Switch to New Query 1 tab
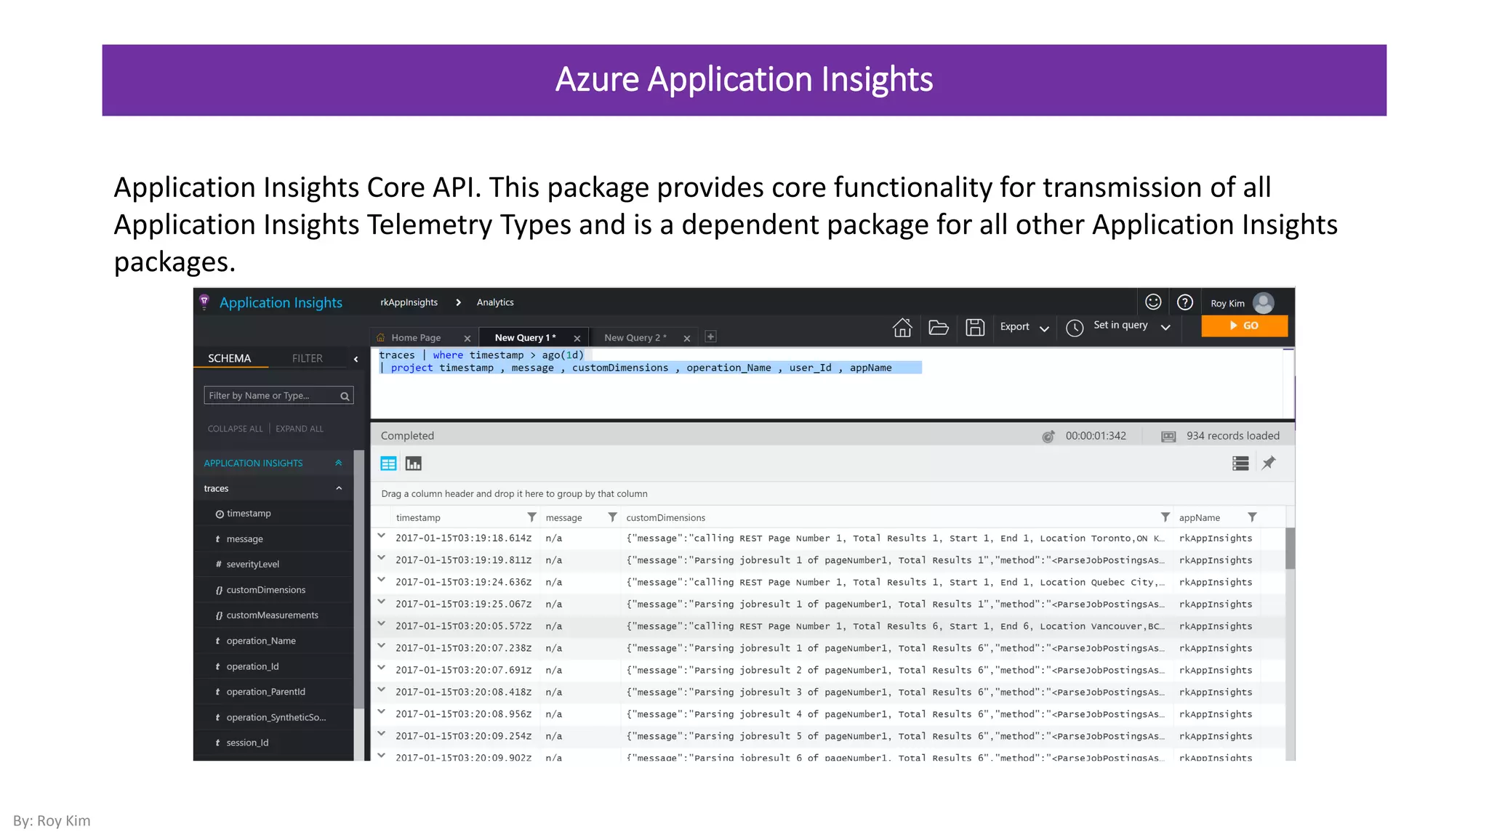The width and height of the screenshot is (1489, 837). [525, 338]
